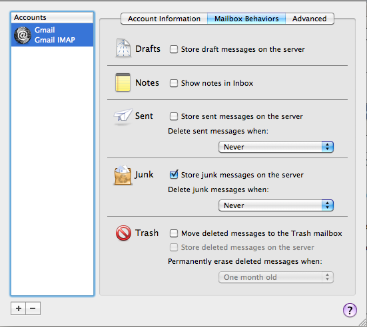Open the Delete sent messages when dropdown
This screenshot has height=327, width=367.
point(276,147)
